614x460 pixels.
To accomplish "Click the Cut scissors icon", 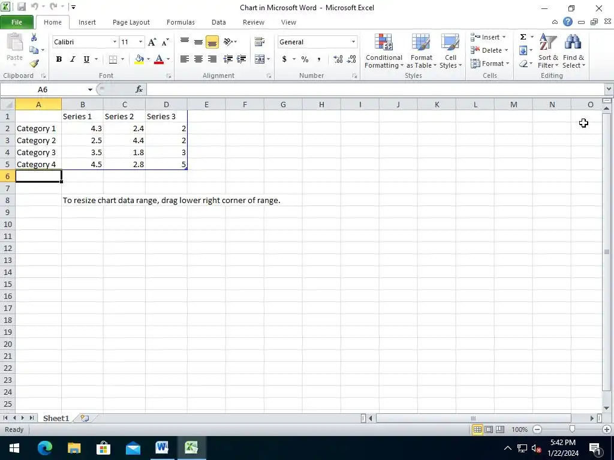I will [x=34, y=38].
